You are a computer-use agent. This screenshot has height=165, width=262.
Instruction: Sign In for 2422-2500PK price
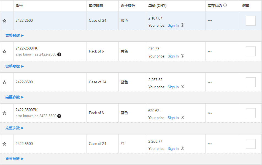(173, 56)
